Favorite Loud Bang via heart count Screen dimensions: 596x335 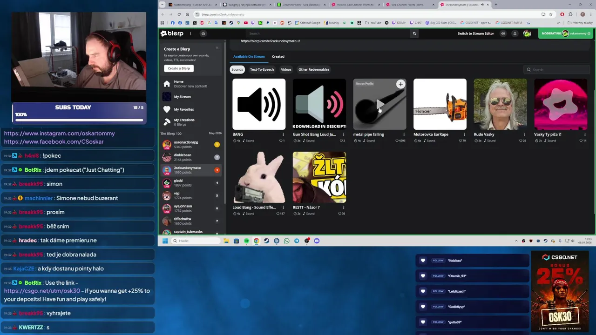pyautogui.click(x=280, y=214)
